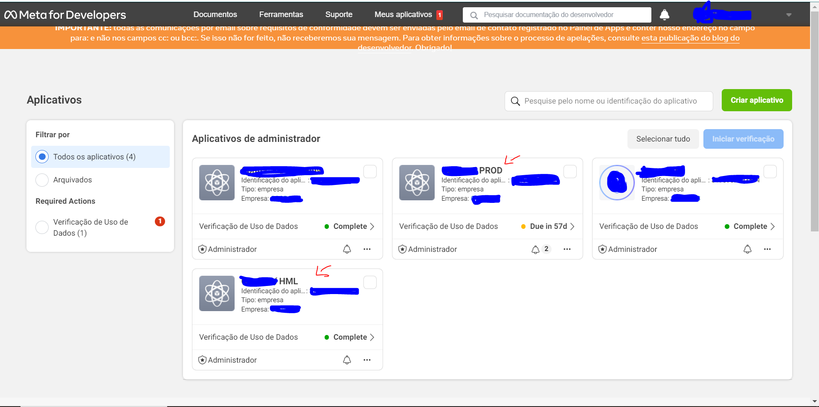Open the Meus aplicativos menu
Image resolution: width=819 pixels, height=407 pixels.
click(x=403, y=14)
